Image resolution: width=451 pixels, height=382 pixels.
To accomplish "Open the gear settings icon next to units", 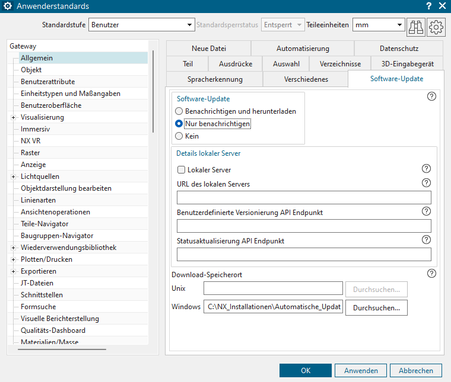I will [436, 26].
